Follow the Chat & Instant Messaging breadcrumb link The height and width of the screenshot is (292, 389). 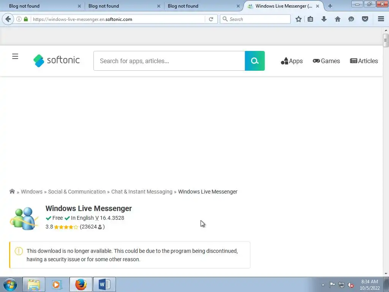click(142, 192)
